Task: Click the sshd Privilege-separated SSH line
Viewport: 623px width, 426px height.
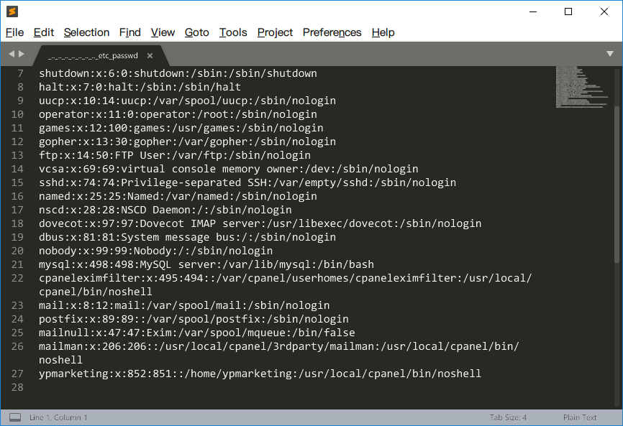Action: [x=247, y=182]
